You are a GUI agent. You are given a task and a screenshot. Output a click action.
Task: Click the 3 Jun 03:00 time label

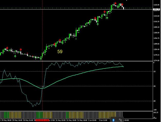92,120
